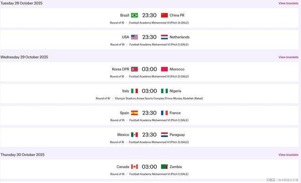This screenshot has height=183, width=301.
Task: Click the Netherlands flag icon
Action: [x=164, y=37]
